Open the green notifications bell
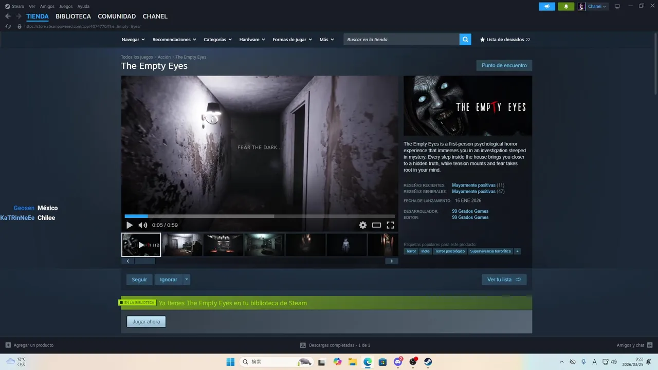This screenshot has height=370, width=658. [x=566, y=6]
